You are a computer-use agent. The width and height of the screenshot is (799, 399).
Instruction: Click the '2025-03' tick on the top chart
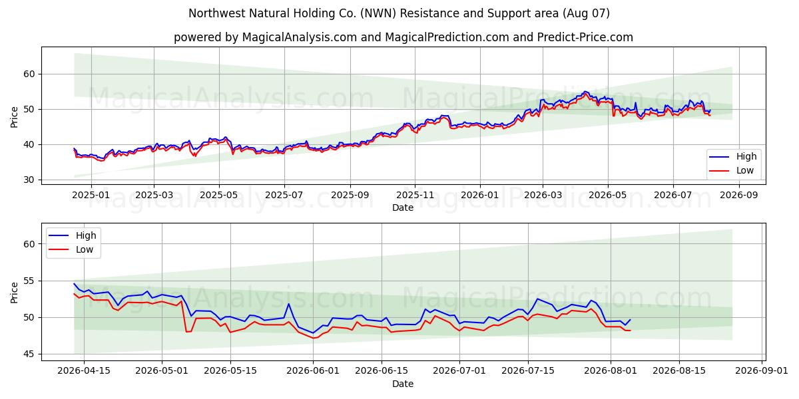coord(154,195)
